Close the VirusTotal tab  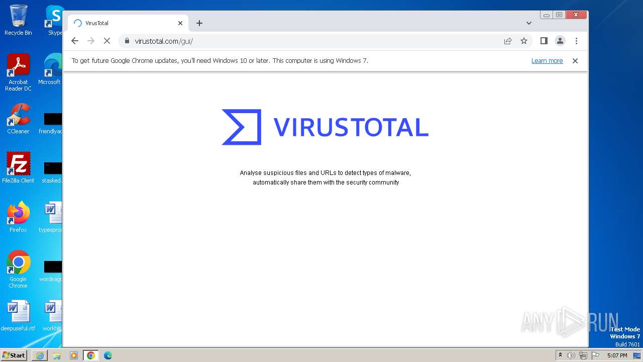[x=180, y=23]
